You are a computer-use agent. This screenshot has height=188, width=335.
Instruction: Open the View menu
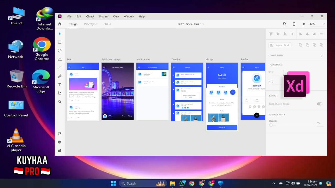pyautogui.click(x=116, y=16)
